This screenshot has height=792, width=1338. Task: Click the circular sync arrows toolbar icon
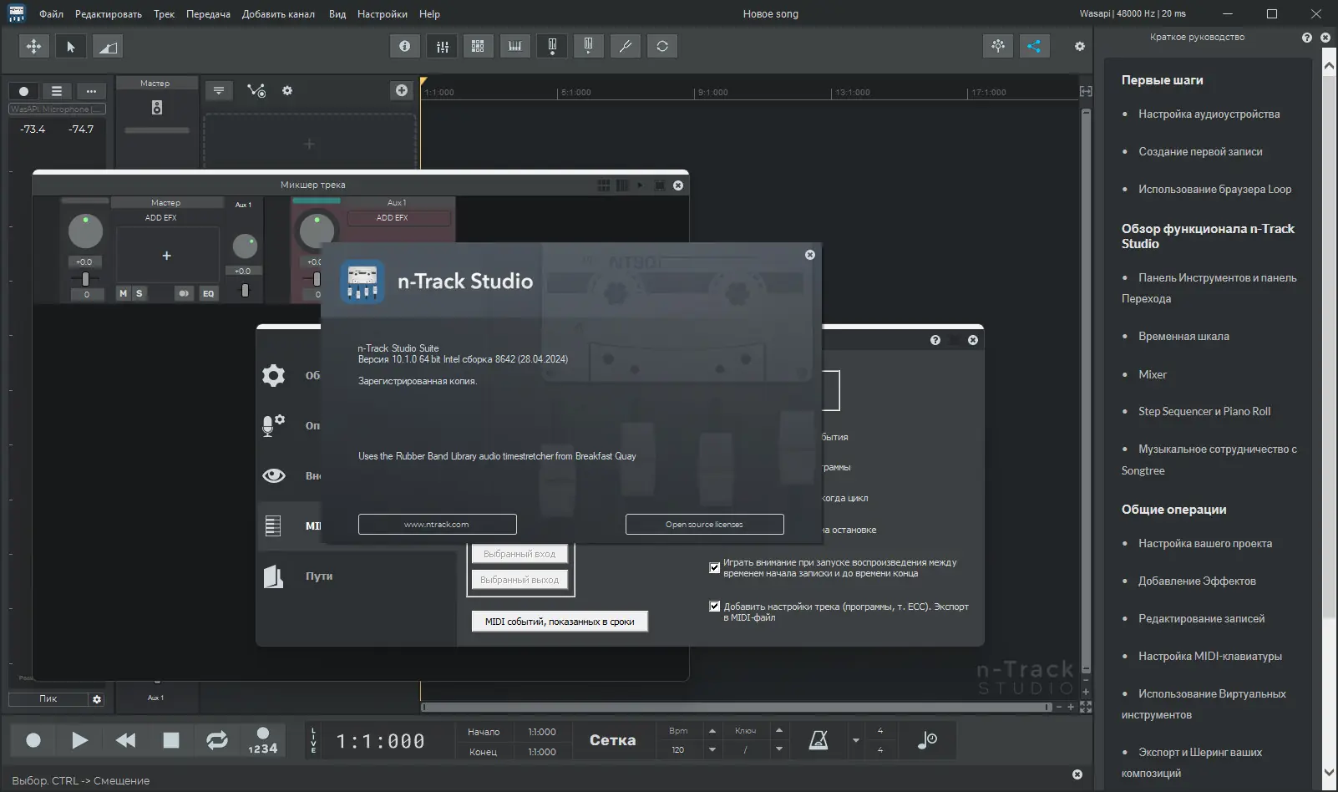click(x=662, y=47)
